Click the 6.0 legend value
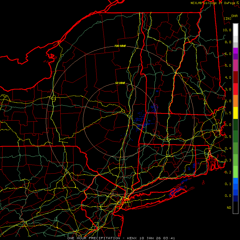The image size is (240, 240). 228,54
